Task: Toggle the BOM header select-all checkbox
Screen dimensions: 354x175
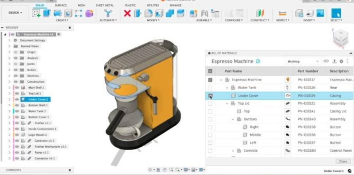Action: pos(210,71)
